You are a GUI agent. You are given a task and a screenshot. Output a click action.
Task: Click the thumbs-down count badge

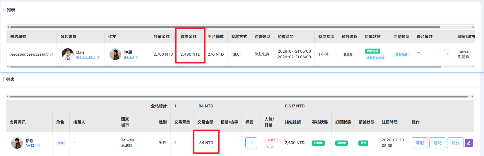[x=270, y=147]
